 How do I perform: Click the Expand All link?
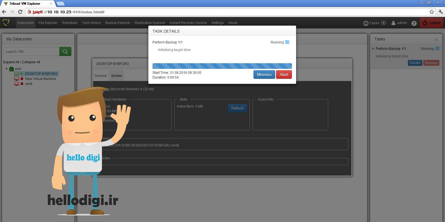click(x=11, y=62)
